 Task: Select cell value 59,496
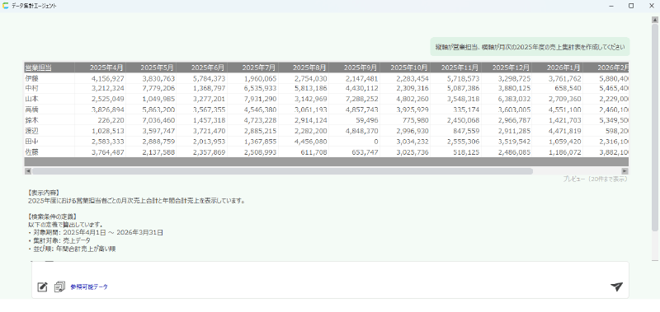(367, 120)
